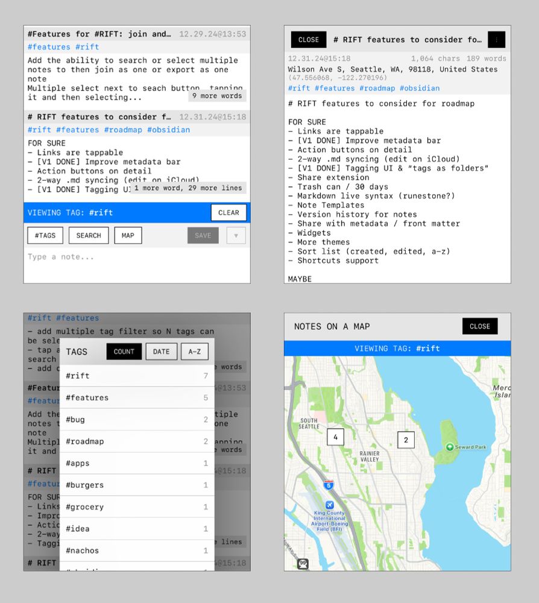Click the 'Share extension' line
Screen dimensions: 539x603
(329, 177)
